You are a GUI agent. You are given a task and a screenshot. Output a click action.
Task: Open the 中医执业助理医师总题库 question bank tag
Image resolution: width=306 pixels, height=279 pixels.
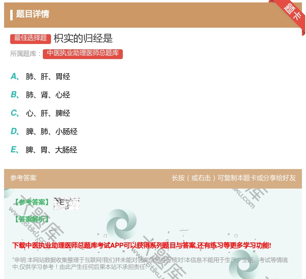(82, 53)
